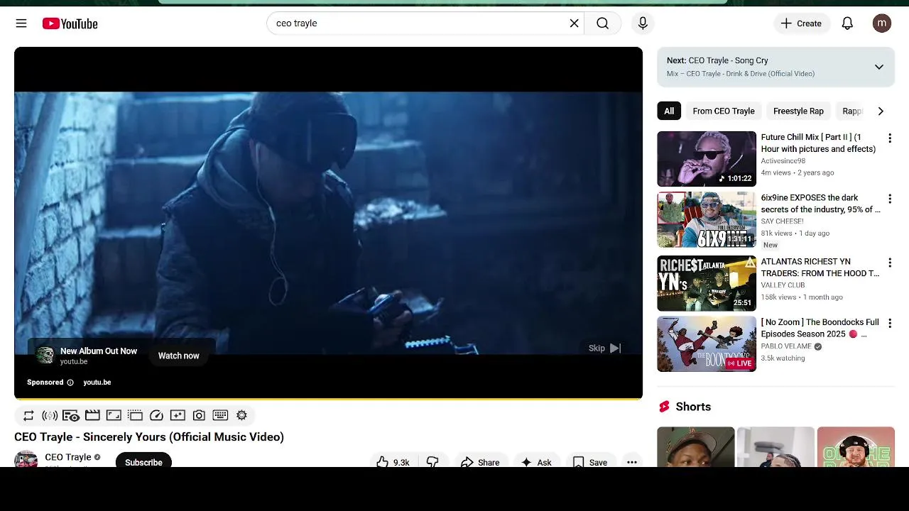Select the From CEO Trayle chip

[x=724, y=111]
